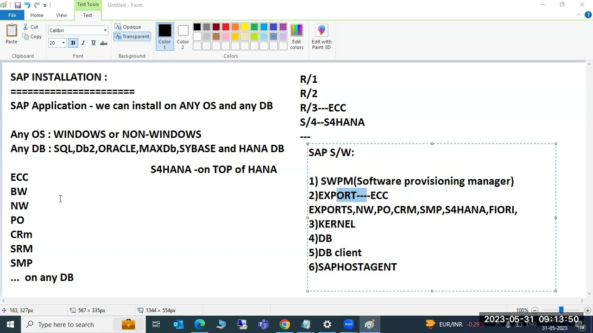Choose Color 2 background selector
Viewport: 593px width, 333px height.
(x=183, y=36)
